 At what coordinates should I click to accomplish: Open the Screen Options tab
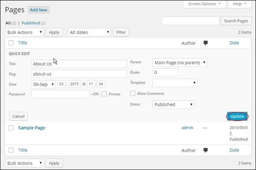pos(204,4)
